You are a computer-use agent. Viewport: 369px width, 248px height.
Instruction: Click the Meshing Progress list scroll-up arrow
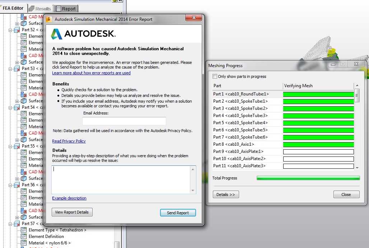357,85
